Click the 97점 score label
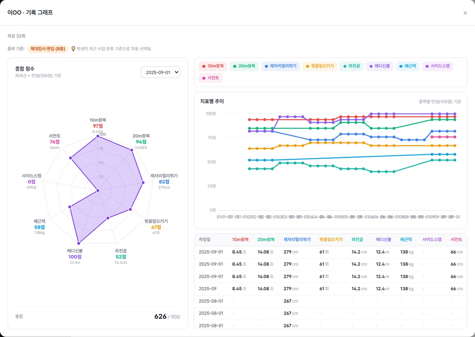Screen dimensions: 475x337 [98, 126]
